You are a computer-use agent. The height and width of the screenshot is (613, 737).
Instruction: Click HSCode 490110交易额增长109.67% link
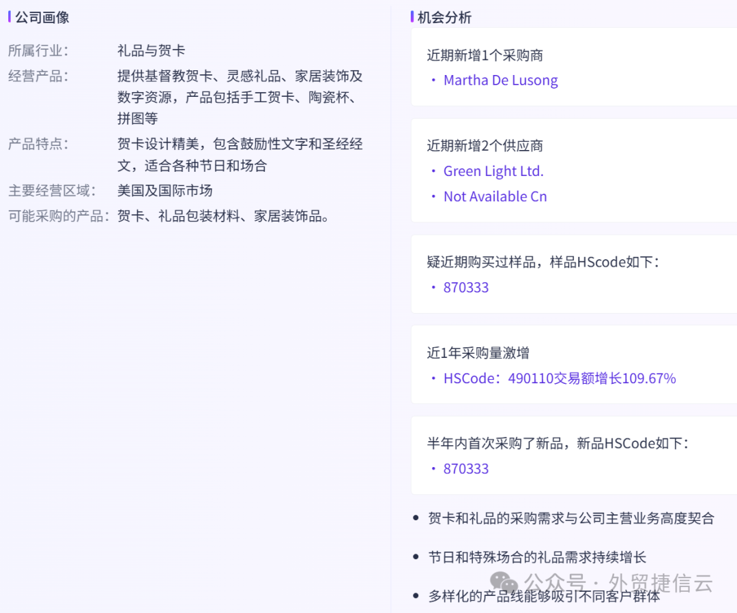pyautogui.click(x=560, y=378)
